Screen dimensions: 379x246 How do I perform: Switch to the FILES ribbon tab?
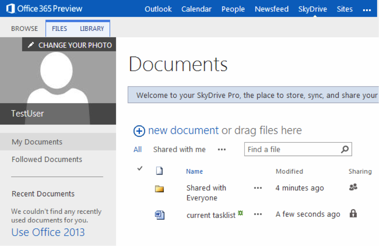pos(60,29)
